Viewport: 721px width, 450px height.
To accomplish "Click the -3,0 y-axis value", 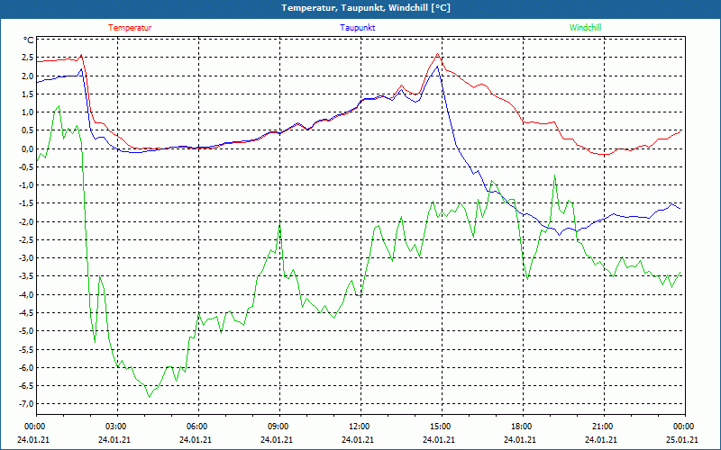I will (26, 258).
